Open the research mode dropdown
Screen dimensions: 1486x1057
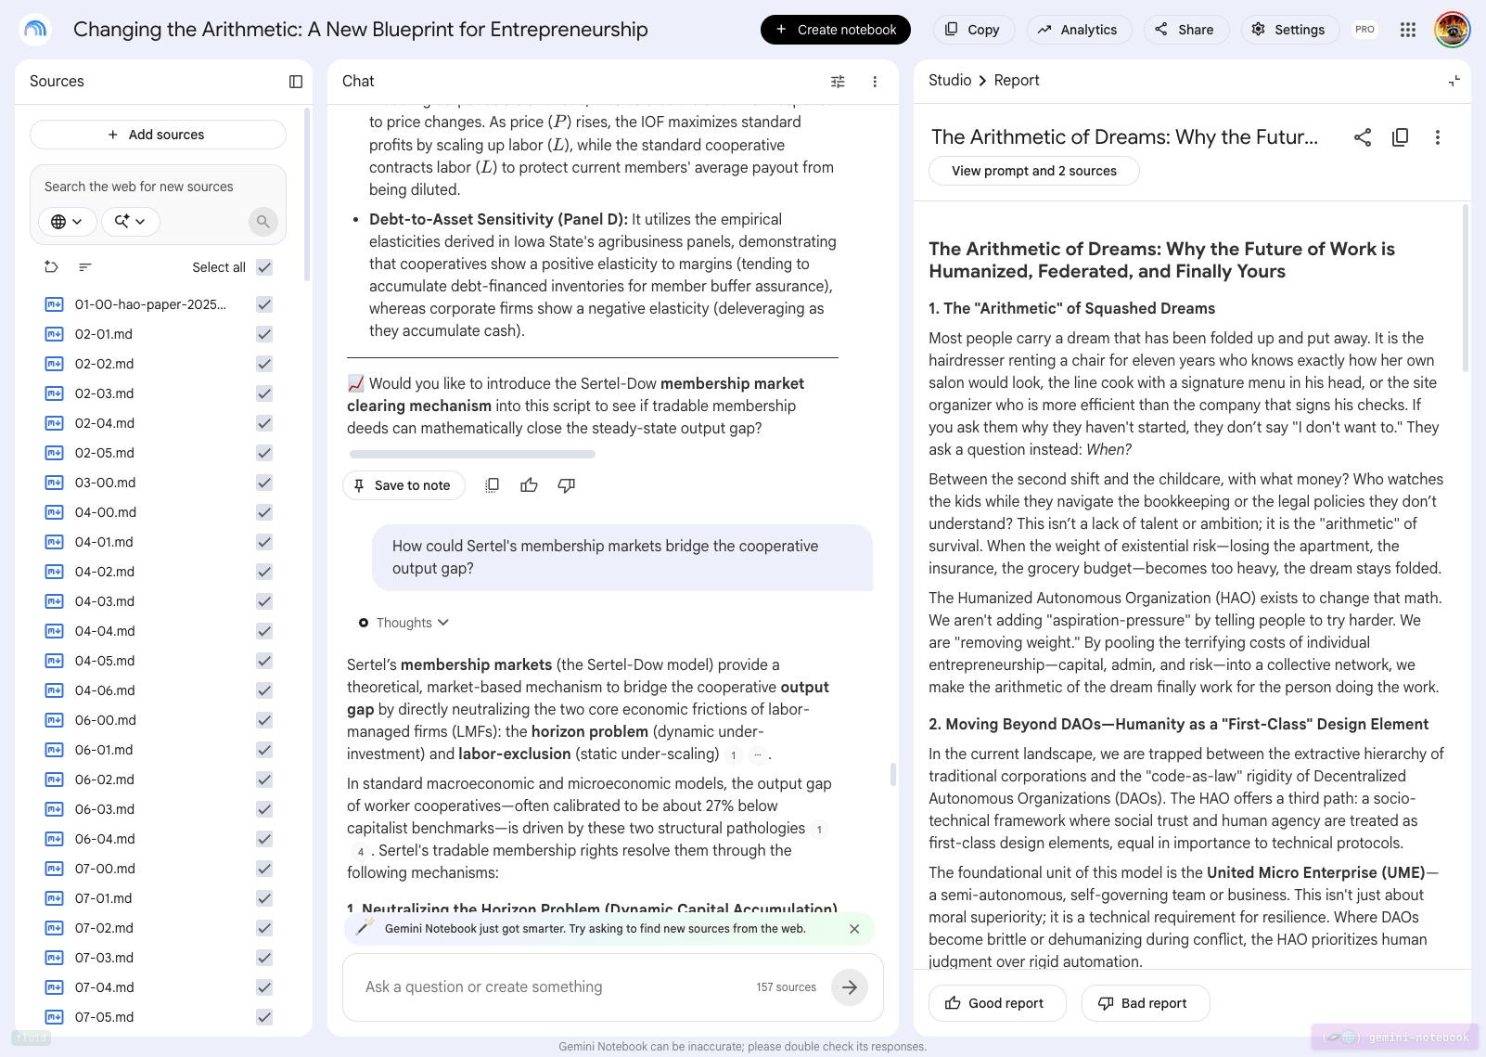[x=130, y=221]
